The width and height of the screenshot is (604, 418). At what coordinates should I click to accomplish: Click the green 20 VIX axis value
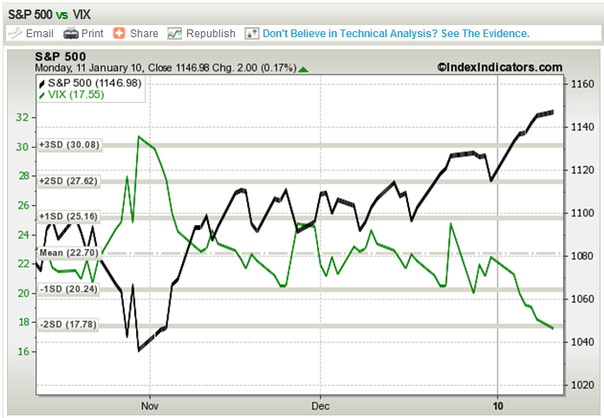pos(23,293)
